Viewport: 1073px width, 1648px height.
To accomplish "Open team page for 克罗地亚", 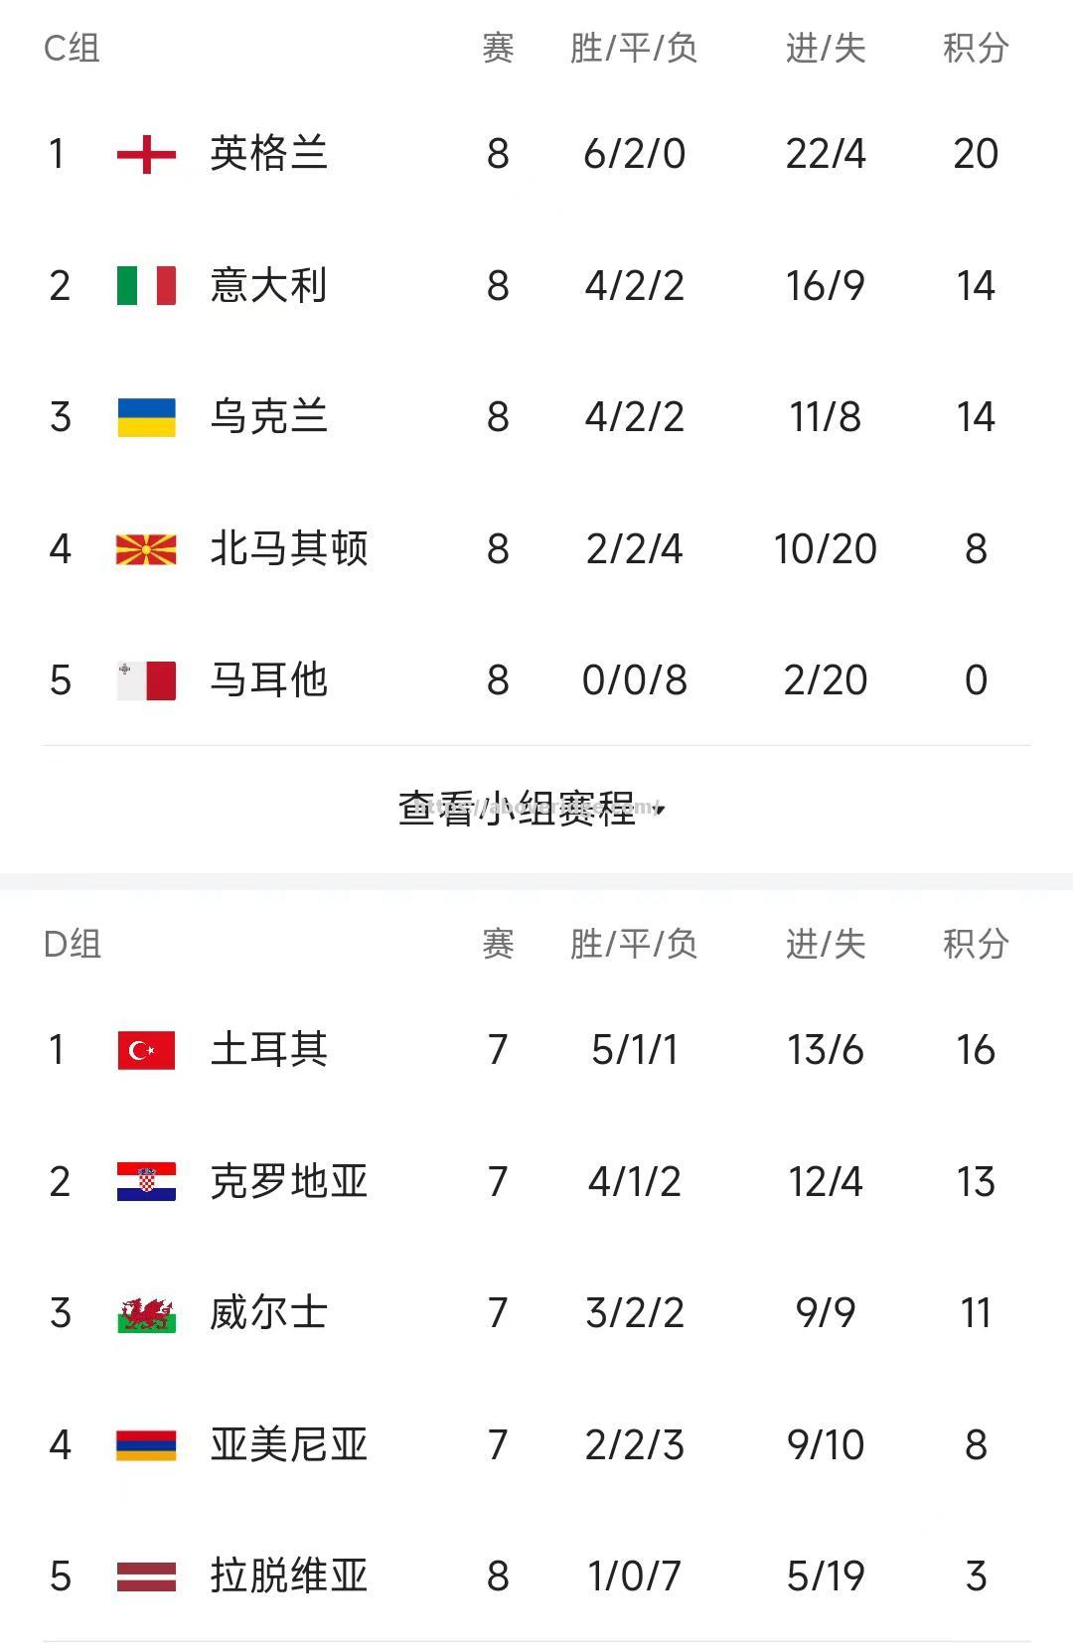I will [289, 1182].
